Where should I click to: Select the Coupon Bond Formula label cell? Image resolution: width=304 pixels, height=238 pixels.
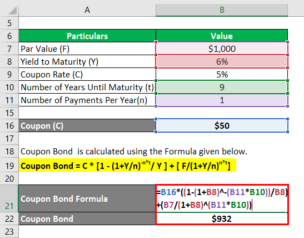(87, 198)
